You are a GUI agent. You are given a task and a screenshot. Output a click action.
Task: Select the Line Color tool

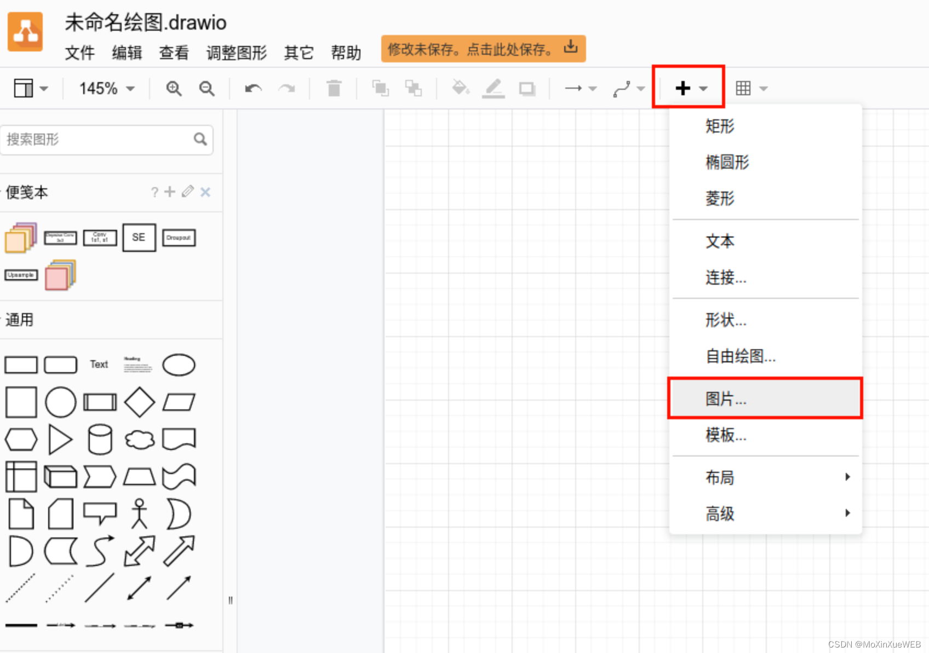[493, 88]
